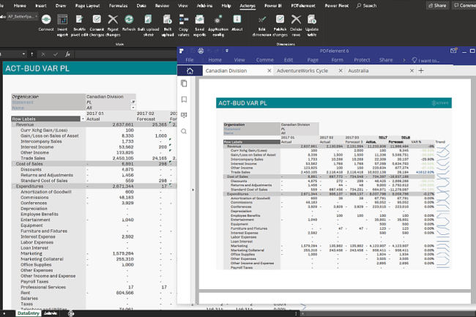Click the Update table icon
Image resolution: width=476 pixels, height=317 pixels.
pyautogui.click(x=311, y=20)
